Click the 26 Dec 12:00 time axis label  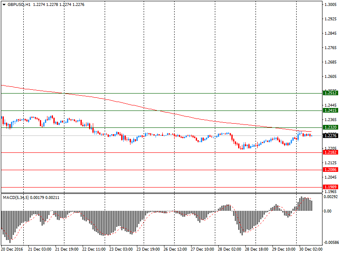pos(175,249)
